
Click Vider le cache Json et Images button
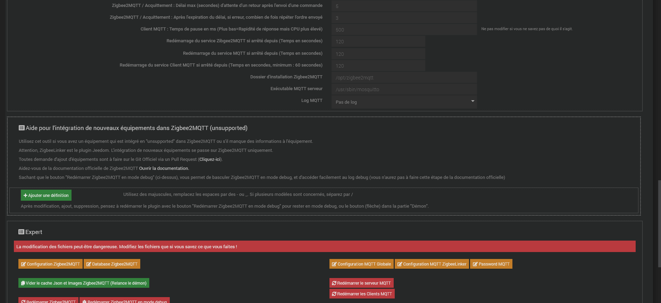click(x=84, y=283)
